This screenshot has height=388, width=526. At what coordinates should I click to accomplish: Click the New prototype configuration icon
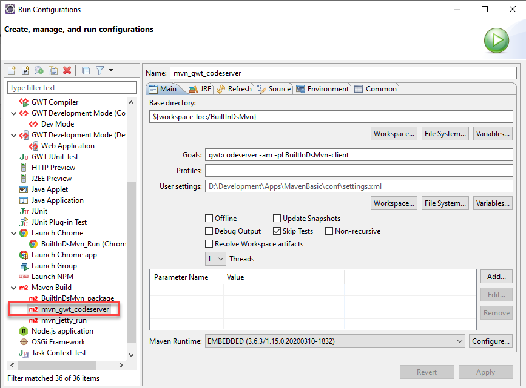25,71
